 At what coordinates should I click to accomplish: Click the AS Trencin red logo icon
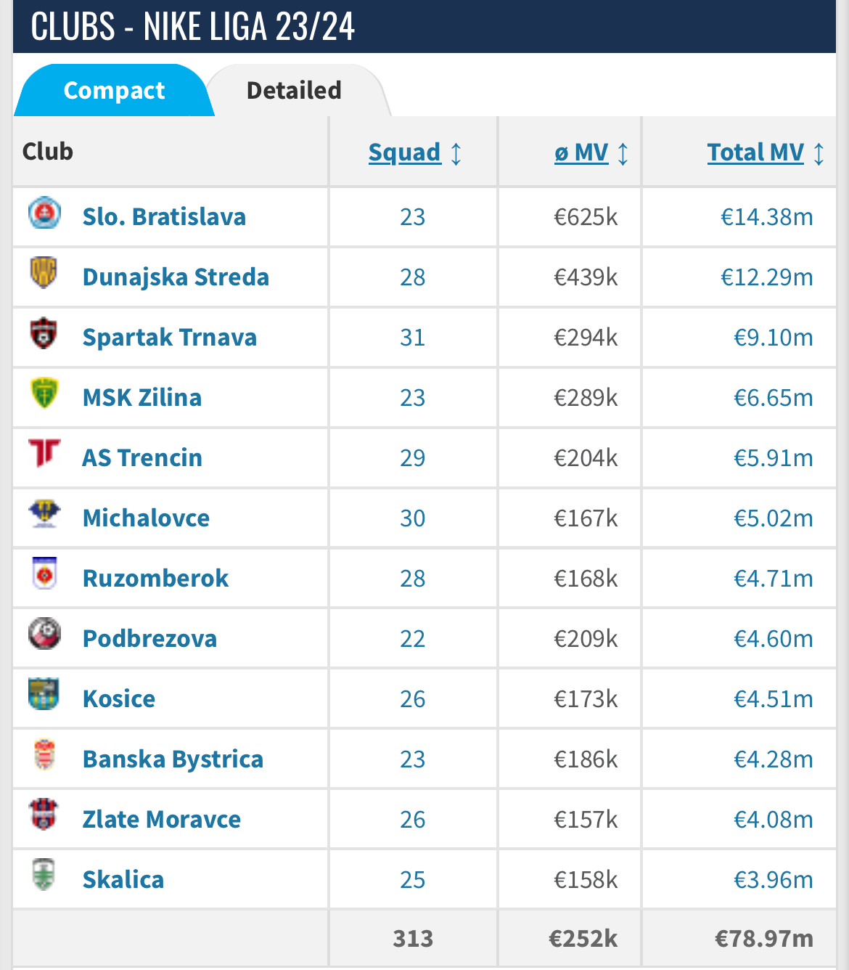pyautogui.click(x=44, y=453)
